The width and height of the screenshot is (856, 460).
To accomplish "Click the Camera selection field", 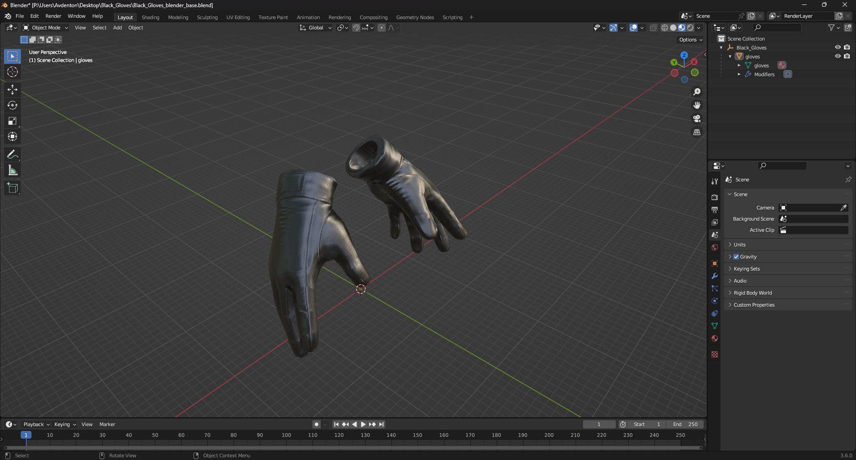I will coord(813,208).
